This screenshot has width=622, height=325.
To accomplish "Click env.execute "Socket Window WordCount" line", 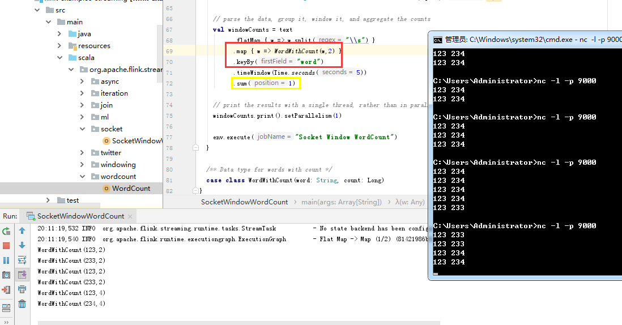I will coord(305,137).
